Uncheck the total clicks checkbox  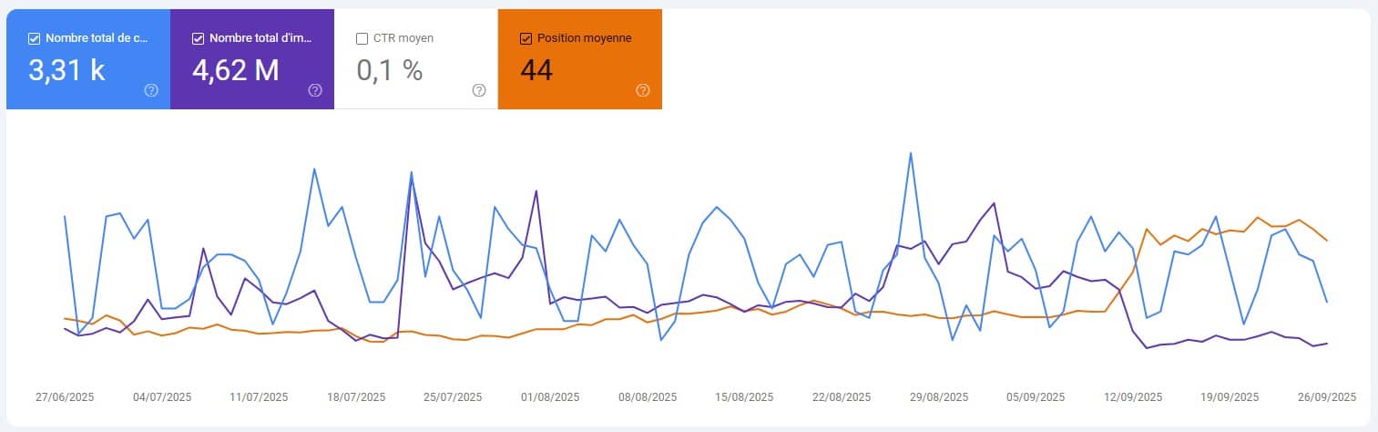point(34,38)
